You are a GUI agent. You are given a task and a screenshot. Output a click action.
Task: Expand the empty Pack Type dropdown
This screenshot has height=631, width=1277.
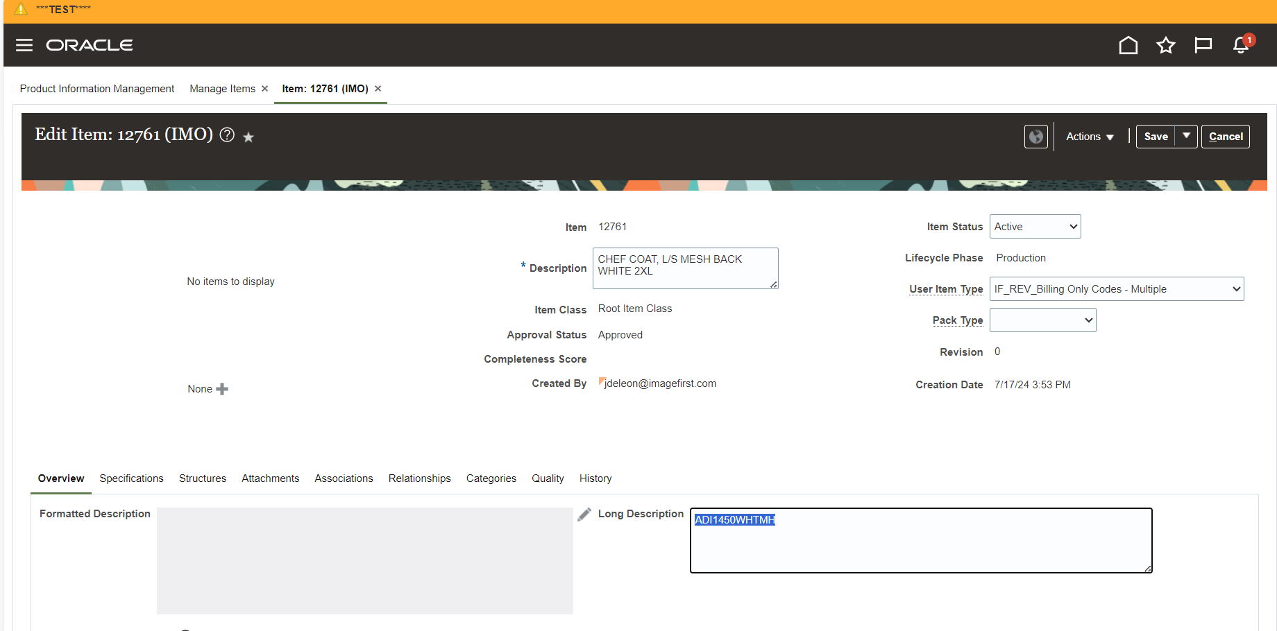[1042, 320]
